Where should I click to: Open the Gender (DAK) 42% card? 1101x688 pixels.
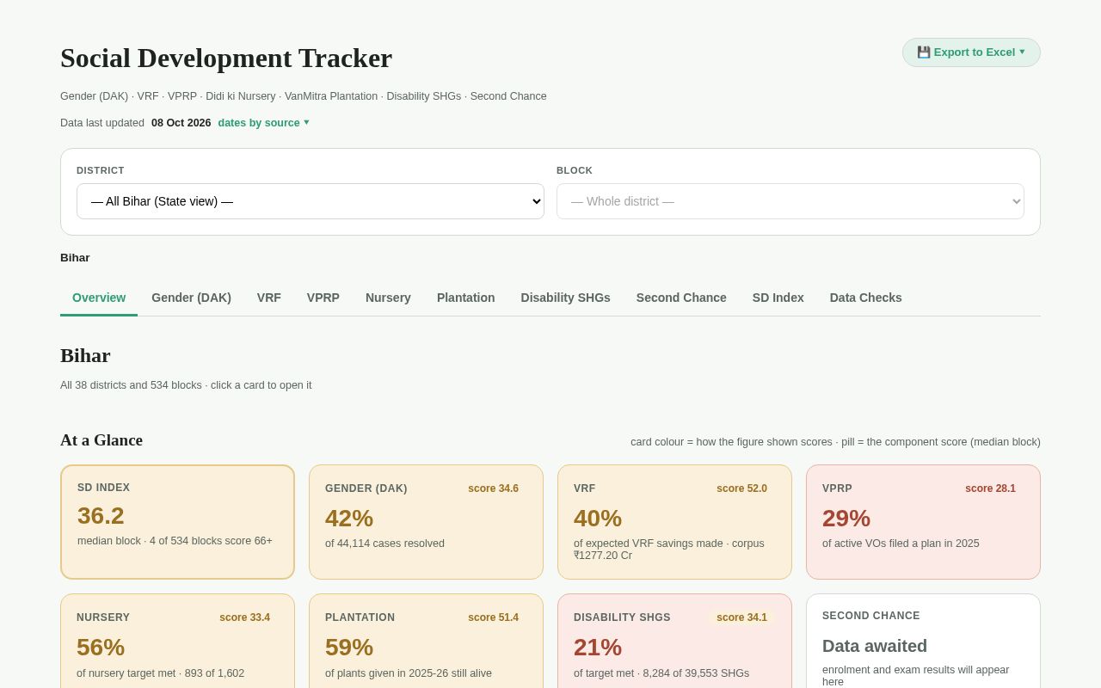426,522
